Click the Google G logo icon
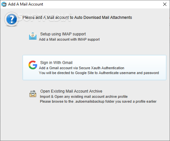Viewport: 170px width, 141px height. pyautogui.click(x=33, y=65)
